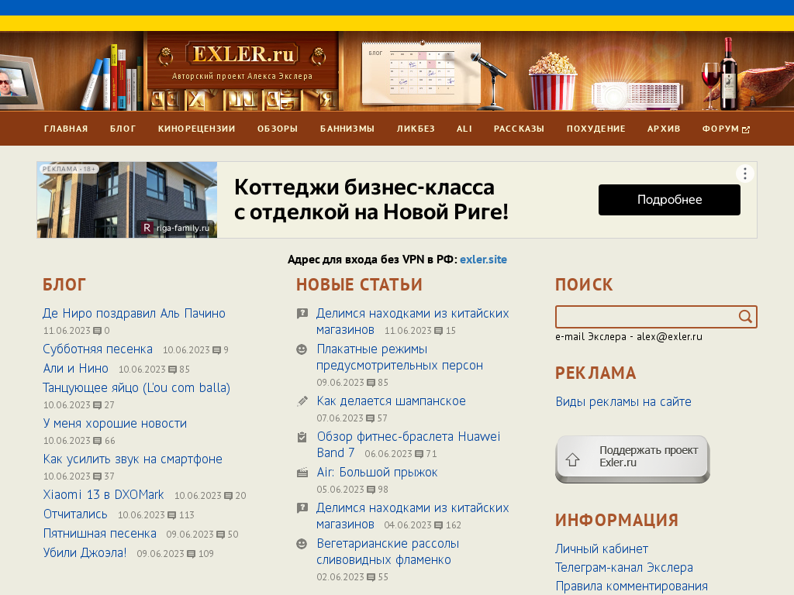Open 'Убили Джоэла!' blog post
Screen dimensions: 794x595
(85, 553)
